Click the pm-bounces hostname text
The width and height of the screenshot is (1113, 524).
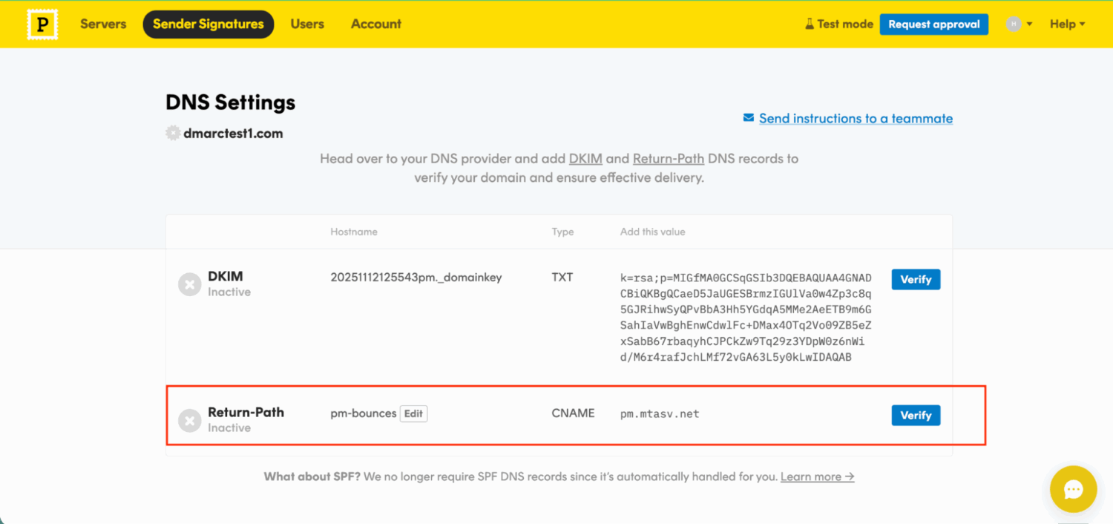(x=364, y=413)
